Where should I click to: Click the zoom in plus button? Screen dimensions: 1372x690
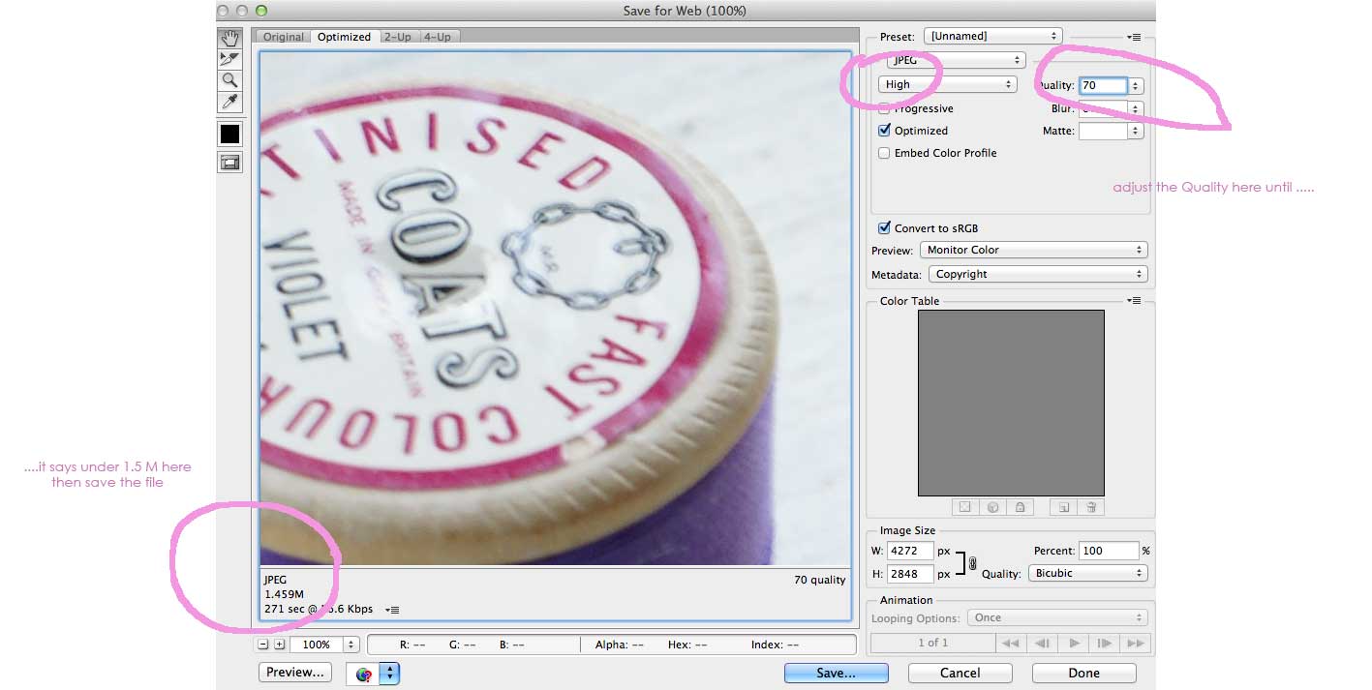(x=279, y=644)
